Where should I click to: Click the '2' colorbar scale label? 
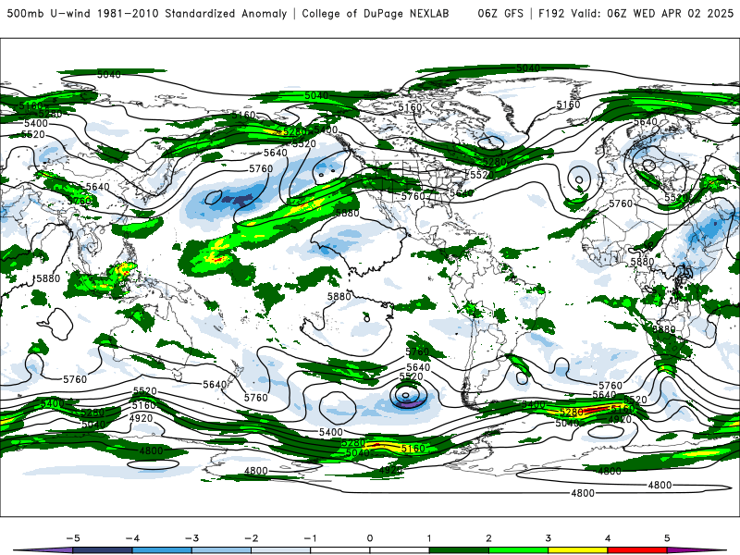tap(489, 538)
